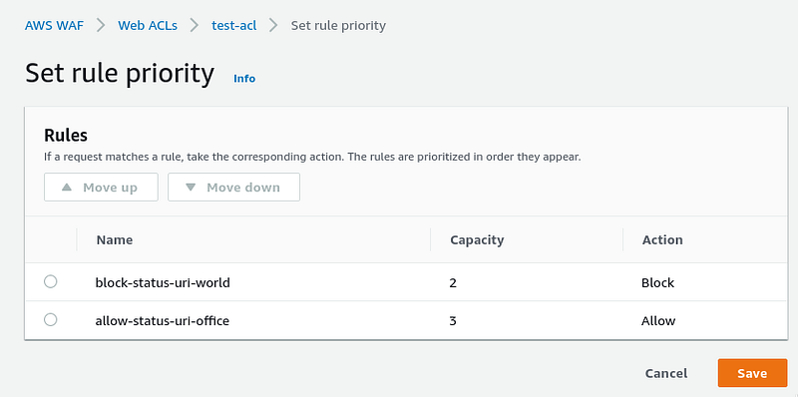Click the Block action cell
798x397 pixels.
coord(657,282)
